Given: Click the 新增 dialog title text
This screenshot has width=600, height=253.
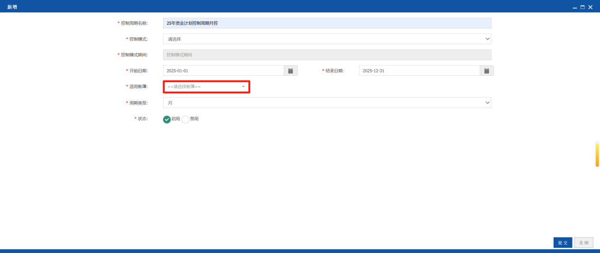Looking at the screenshot, I should pyautogui.click(x=12, y=7).
